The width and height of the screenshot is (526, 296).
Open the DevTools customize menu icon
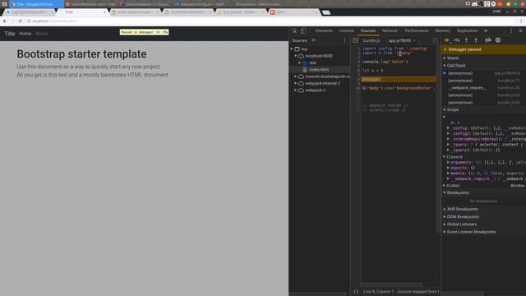511,31
